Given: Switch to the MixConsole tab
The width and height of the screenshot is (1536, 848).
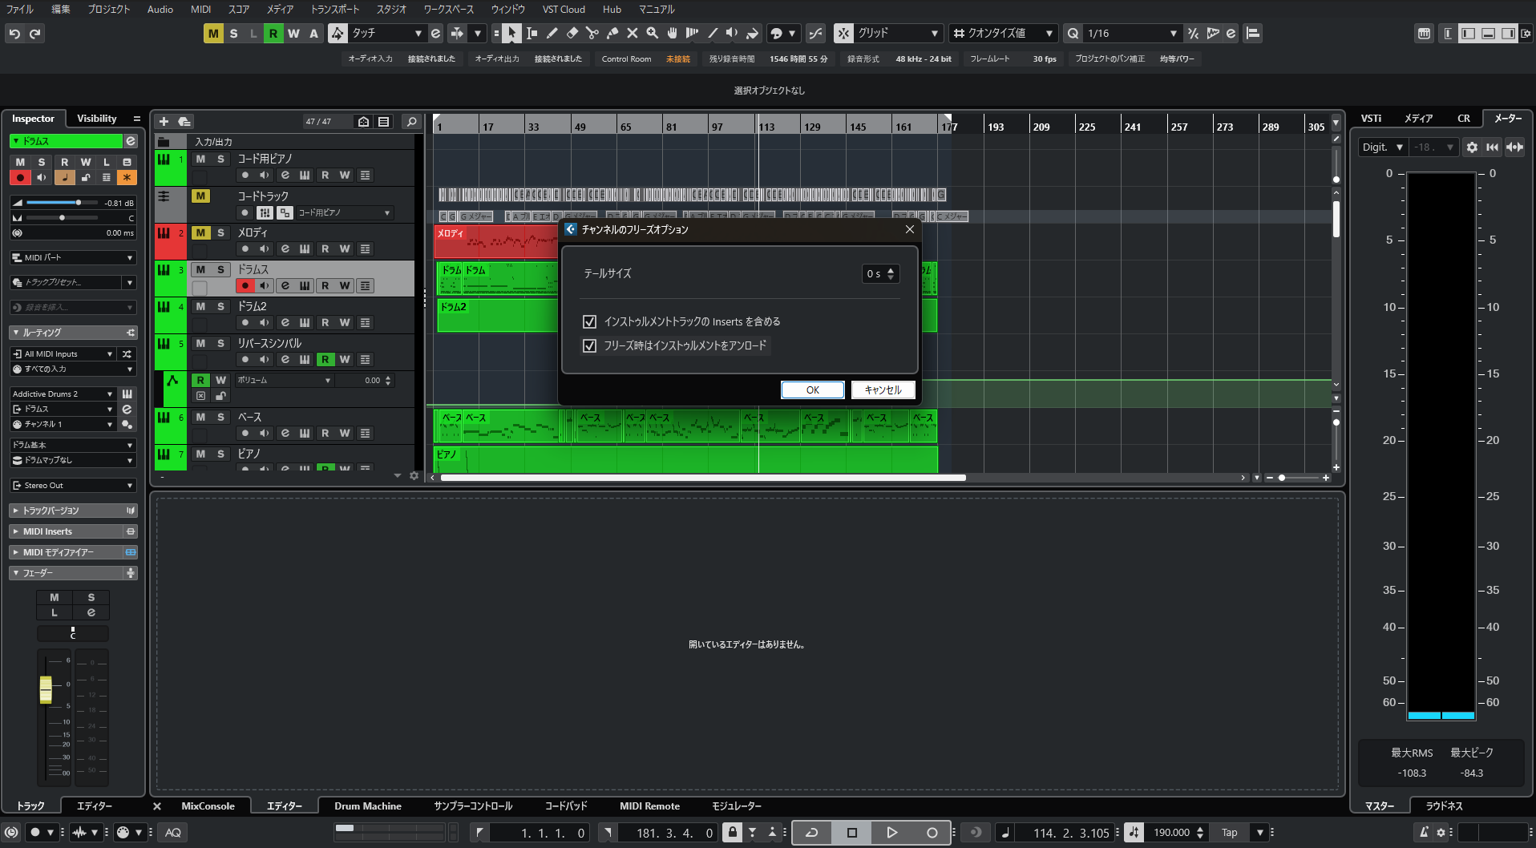Looking at the screenshot, I should 208,806.
